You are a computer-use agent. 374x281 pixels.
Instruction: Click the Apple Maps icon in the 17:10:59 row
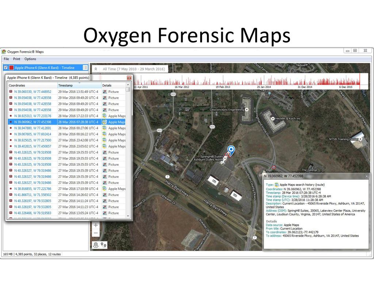104,189
